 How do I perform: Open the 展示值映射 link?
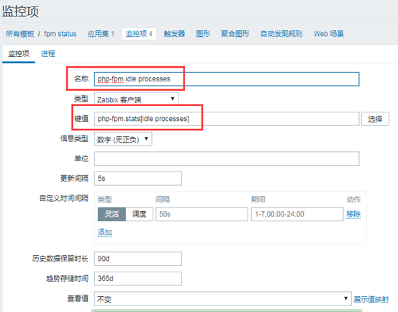371,299
